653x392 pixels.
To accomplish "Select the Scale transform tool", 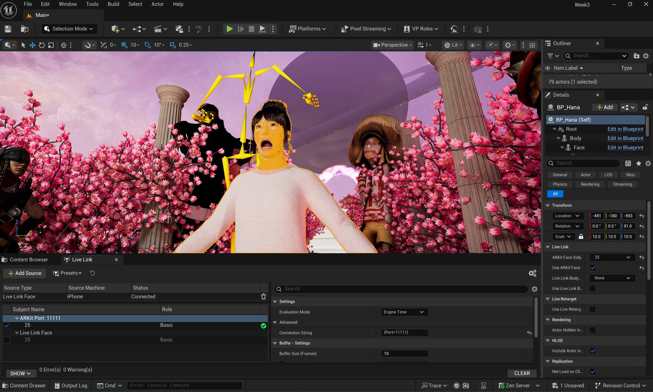I will click(51, 45).
